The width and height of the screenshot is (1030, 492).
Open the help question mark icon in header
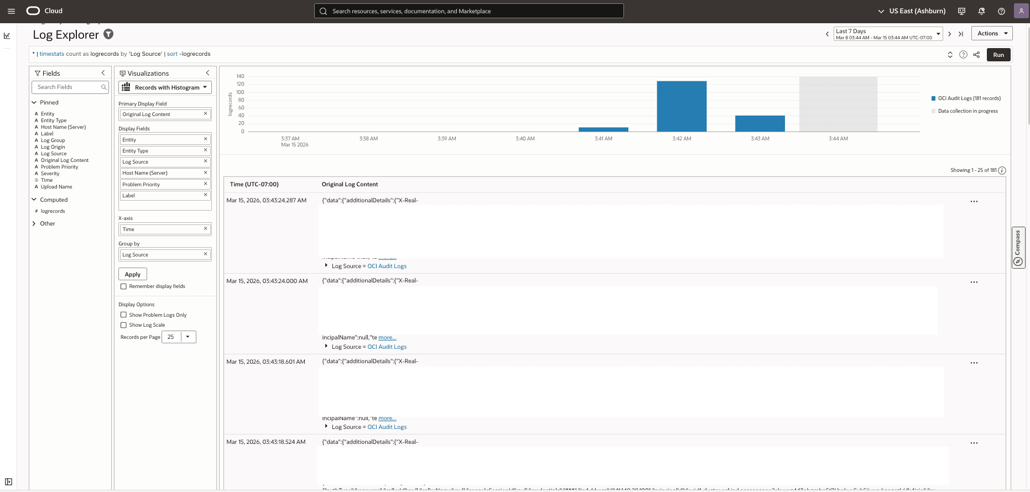[x=1001, y=11]
